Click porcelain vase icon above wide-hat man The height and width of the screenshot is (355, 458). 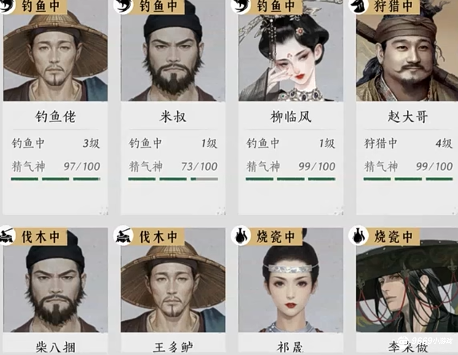358,236
